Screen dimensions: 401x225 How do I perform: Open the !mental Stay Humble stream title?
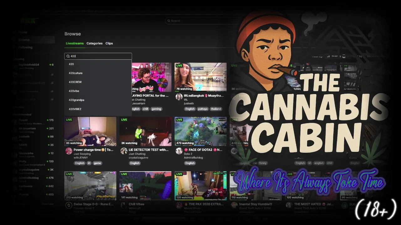[256, 204]
